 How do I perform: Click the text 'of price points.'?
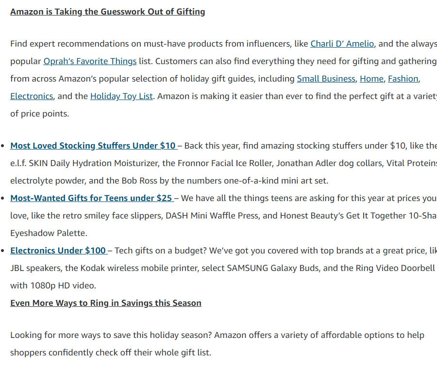40,114
